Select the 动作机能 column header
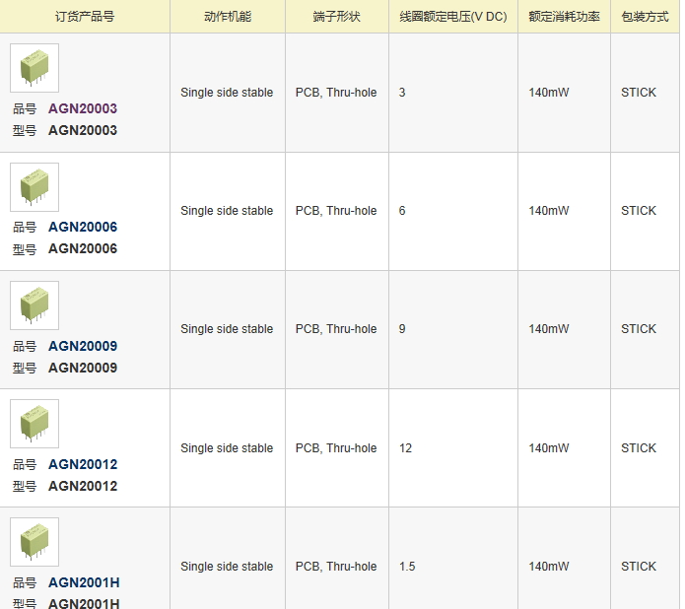685x609 pixels. pyautogui.click(x=227, y=17)
